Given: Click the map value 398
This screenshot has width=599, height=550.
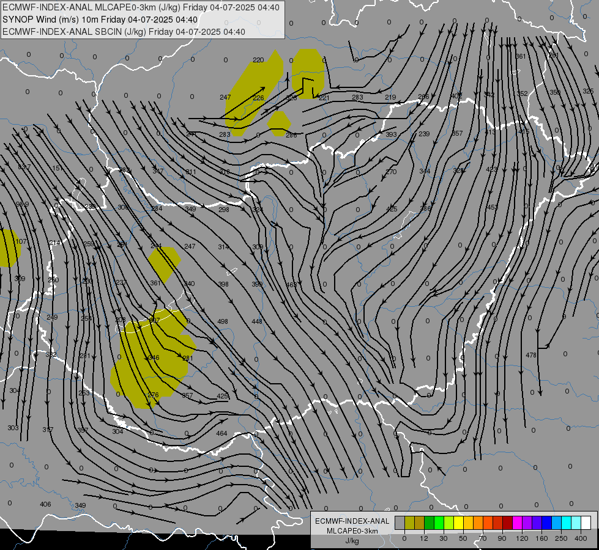Looking at the screenshot, I should (223, 284).
